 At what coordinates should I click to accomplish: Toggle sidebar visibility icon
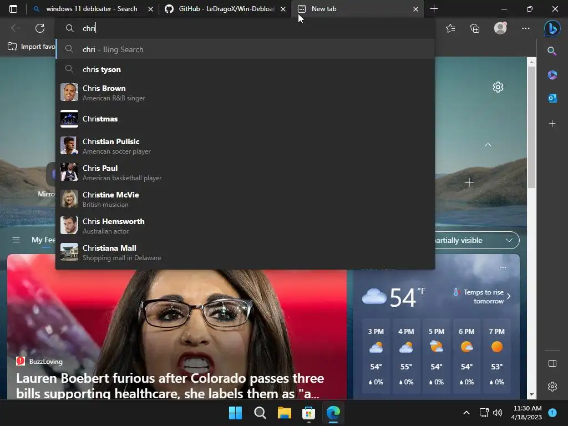552,363
